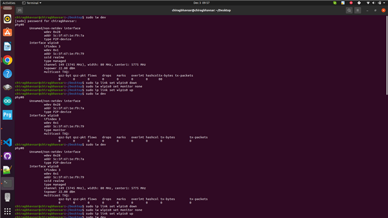The height and width of the screenshot is (218, 388).
Task: Click the green tray indicator icon
Action: click(335, 3)
